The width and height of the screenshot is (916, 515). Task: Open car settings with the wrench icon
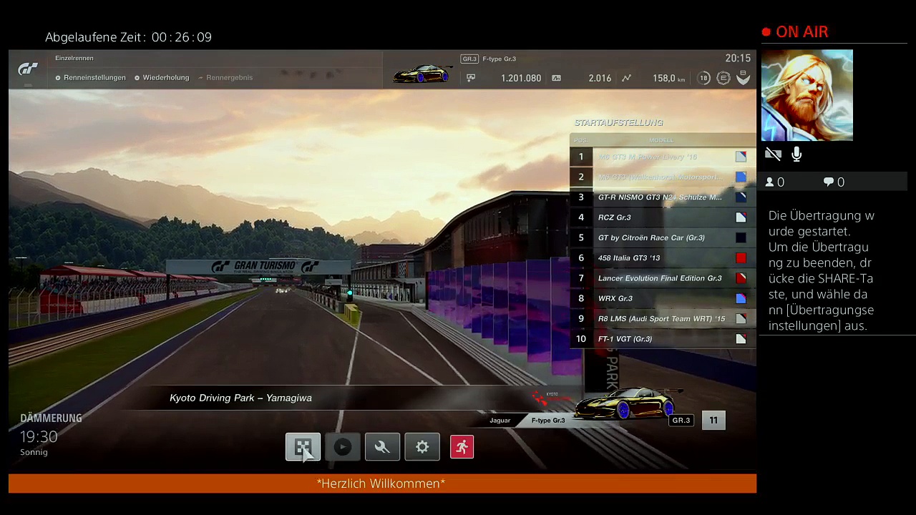click(382, 447)
